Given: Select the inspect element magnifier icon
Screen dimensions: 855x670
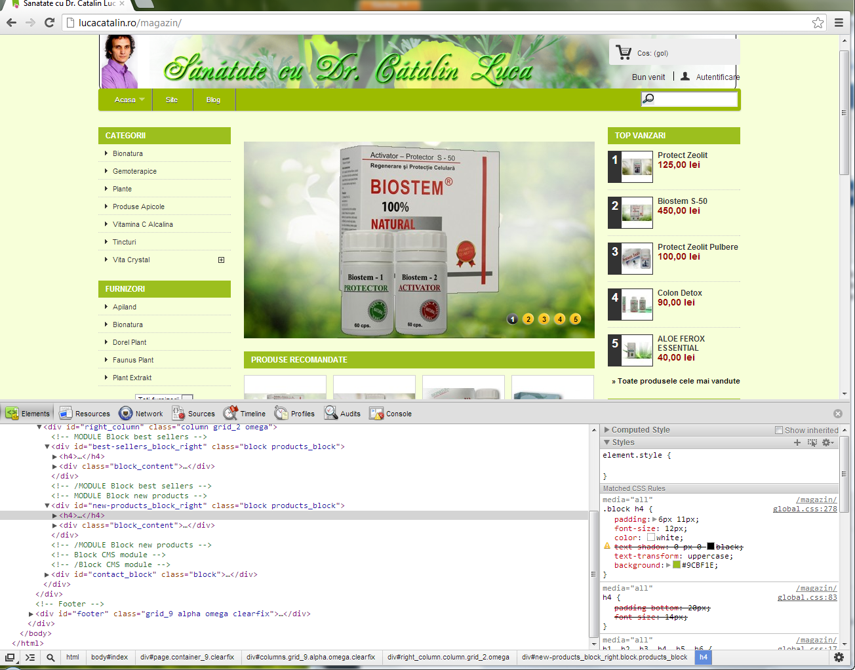Looking at the screenshot, I should 50,657.
